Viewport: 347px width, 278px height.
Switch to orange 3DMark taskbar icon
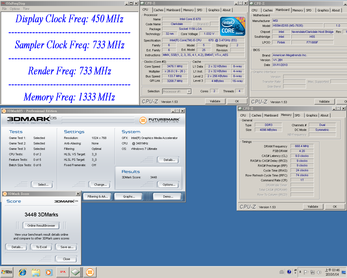[90, 272]
